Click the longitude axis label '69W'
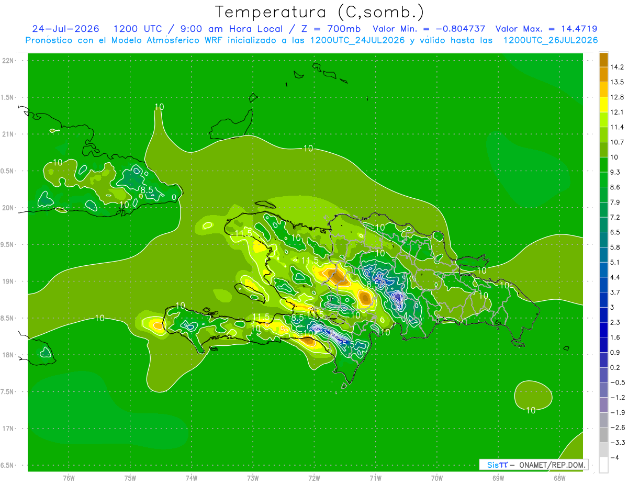 pos(498,478)
